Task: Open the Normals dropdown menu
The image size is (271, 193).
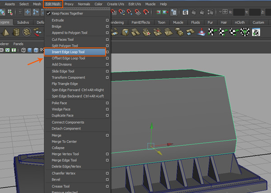Action: [84, 4]
